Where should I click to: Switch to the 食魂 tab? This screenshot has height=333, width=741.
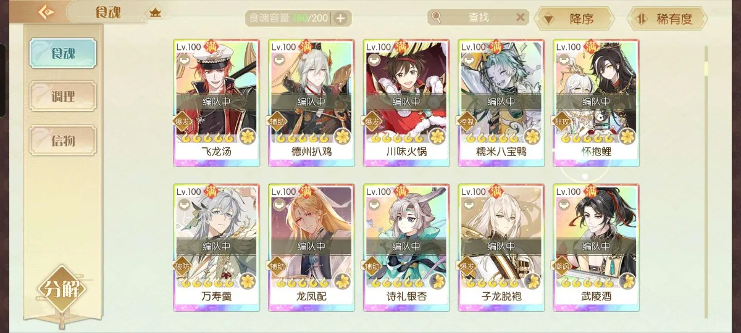[x=63, y=53]
